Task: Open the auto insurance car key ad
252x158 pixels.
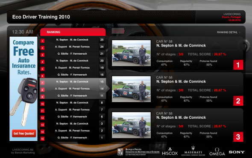Action: tap(23, 89)
